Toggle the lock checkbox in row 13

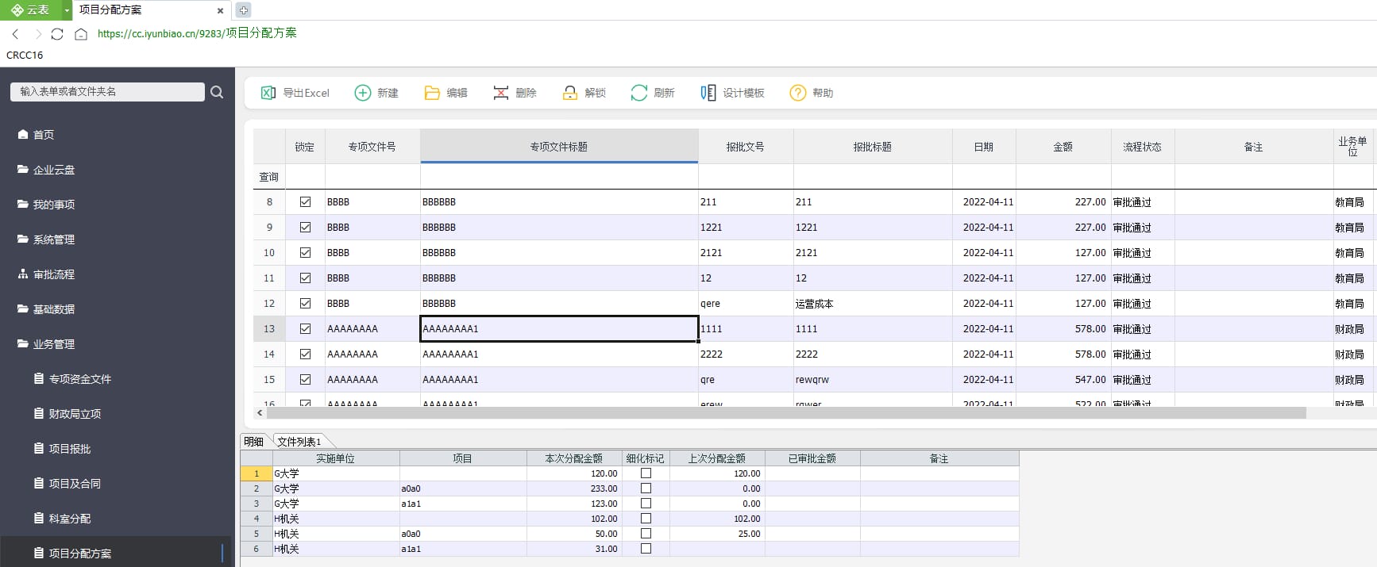tap(305, 329)
